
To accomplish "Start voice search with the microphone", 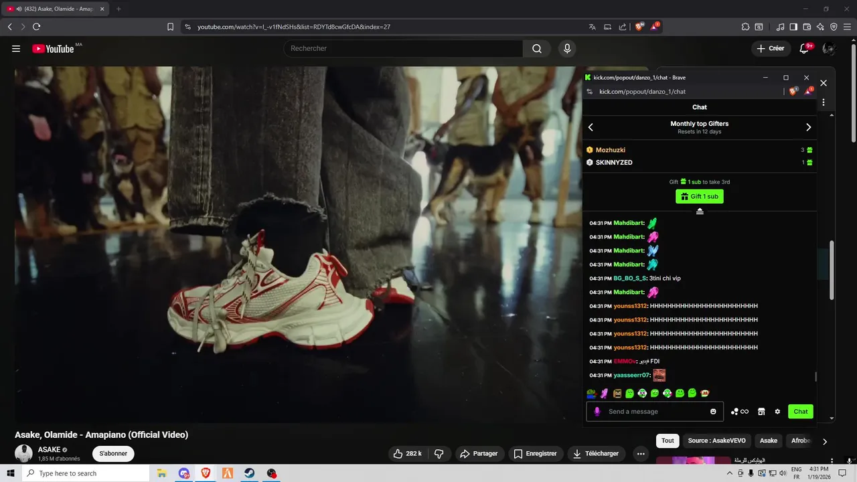I will pos(567,48).
